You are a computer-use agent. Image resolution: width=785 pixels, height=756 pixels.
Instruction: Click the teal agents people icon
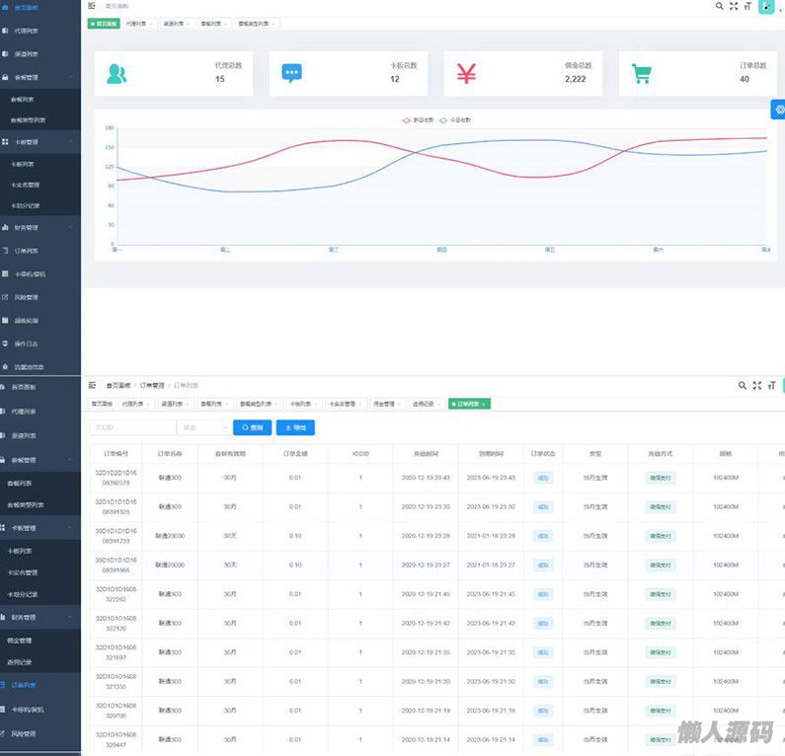(117, 74)
